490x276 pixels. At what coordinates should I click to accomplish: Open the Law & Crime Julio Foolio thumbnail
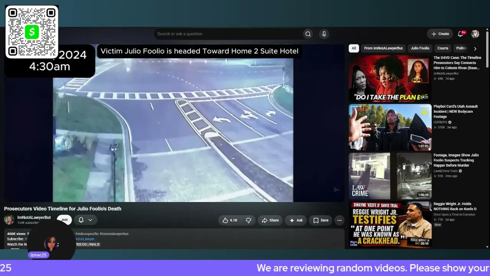(x=390, y=176)
